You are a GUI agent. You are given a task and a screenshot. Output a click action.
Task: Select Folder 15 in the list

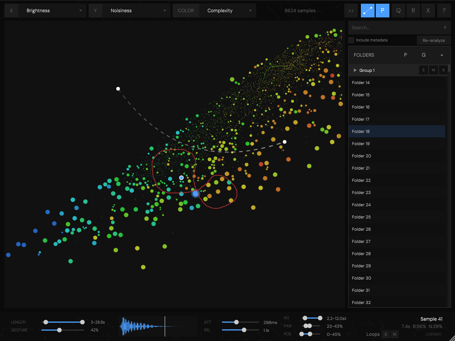tap(397, 95)
